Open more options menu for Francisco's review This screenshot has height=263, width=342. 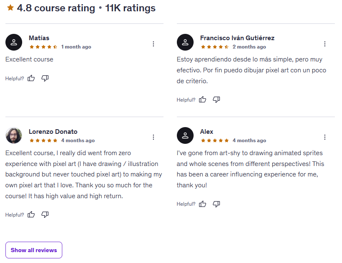pos(325,43)
